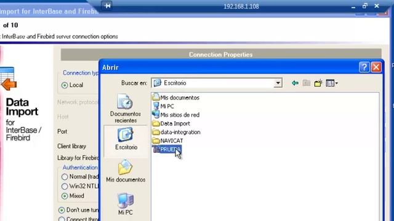
Task: Expand the Buscar en dropdown
Action: click(x=278, y=83)
